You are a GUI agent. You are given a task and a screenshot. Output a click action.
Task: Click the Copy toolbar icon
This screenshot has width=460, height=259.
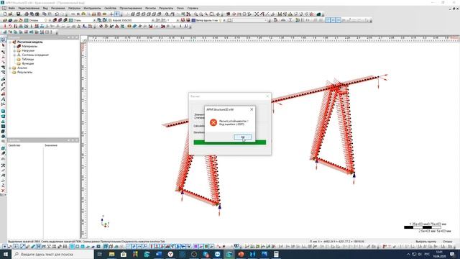[45, 14]
